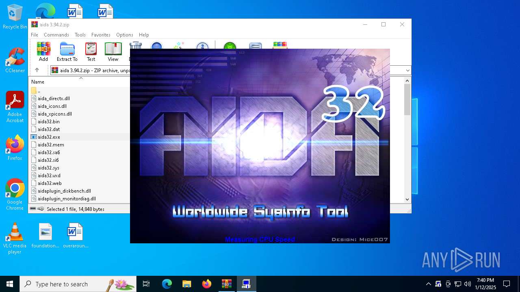This screenshot has width=520, height=292.
Task: Open Microsoft Edge from the taskbar
Action: [167, 284]
